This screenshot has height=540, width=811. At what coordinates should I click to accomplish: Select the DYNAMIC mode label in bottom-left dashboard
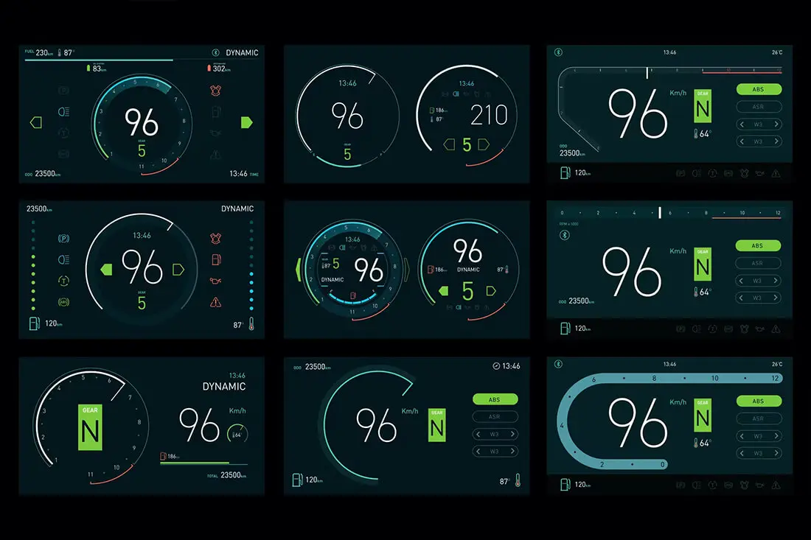click(224, 387)
